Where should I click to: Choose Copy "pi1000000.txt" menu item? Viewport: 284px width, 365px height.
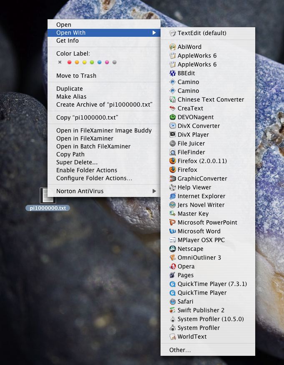pyautogui.click(x=104, y=117)
